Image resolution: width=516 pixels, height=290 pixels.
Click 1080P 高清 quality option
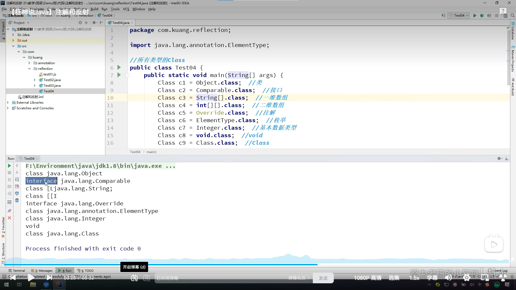click(x=367, y=278)
